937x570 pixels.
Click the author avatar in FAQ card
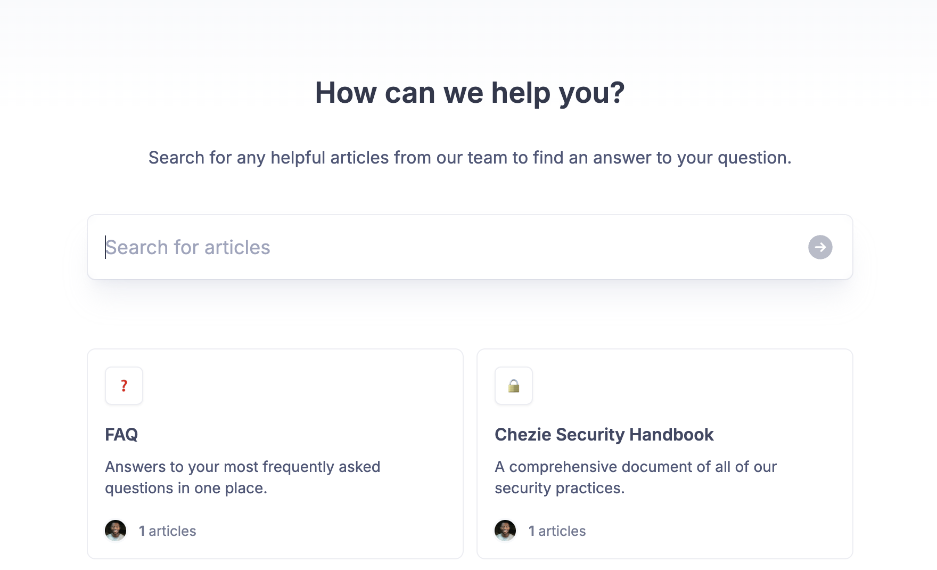[116, 531]
